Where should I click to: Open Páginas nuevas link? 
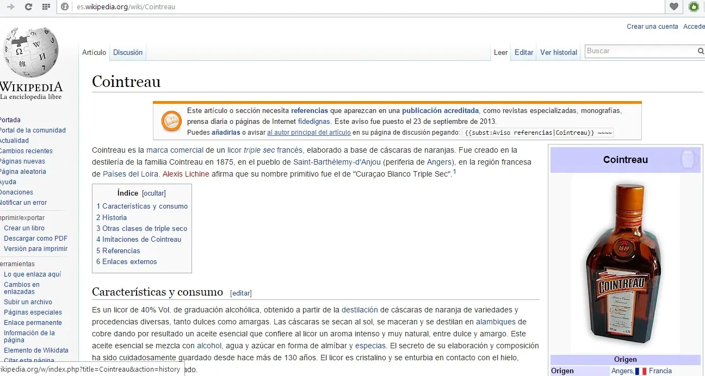22,161
